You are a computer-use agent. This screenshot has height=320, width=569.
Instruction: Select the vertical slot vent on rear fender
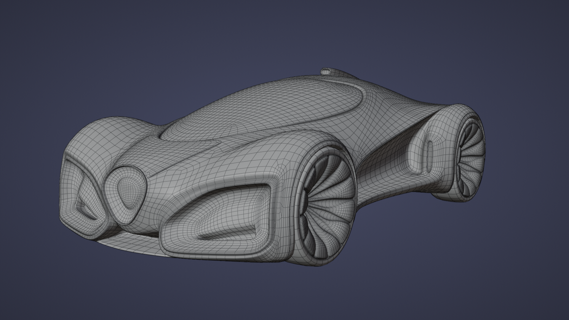tap(430, 156)
